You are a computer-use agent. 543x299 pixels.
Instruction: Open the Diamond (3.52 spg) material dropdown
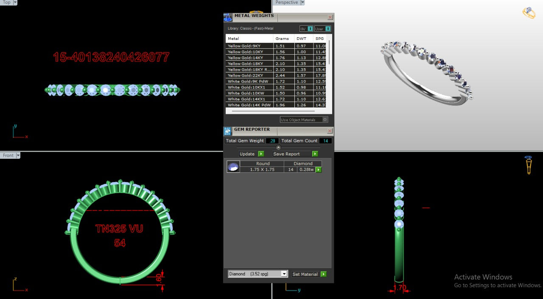284,274
